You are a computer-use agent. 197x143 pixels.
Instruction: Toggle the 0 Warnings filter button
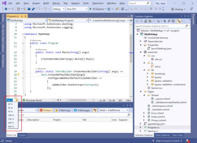click(63, 110)
